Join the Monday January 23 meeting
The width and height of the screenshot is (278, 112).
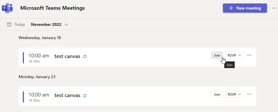[217, 94]
